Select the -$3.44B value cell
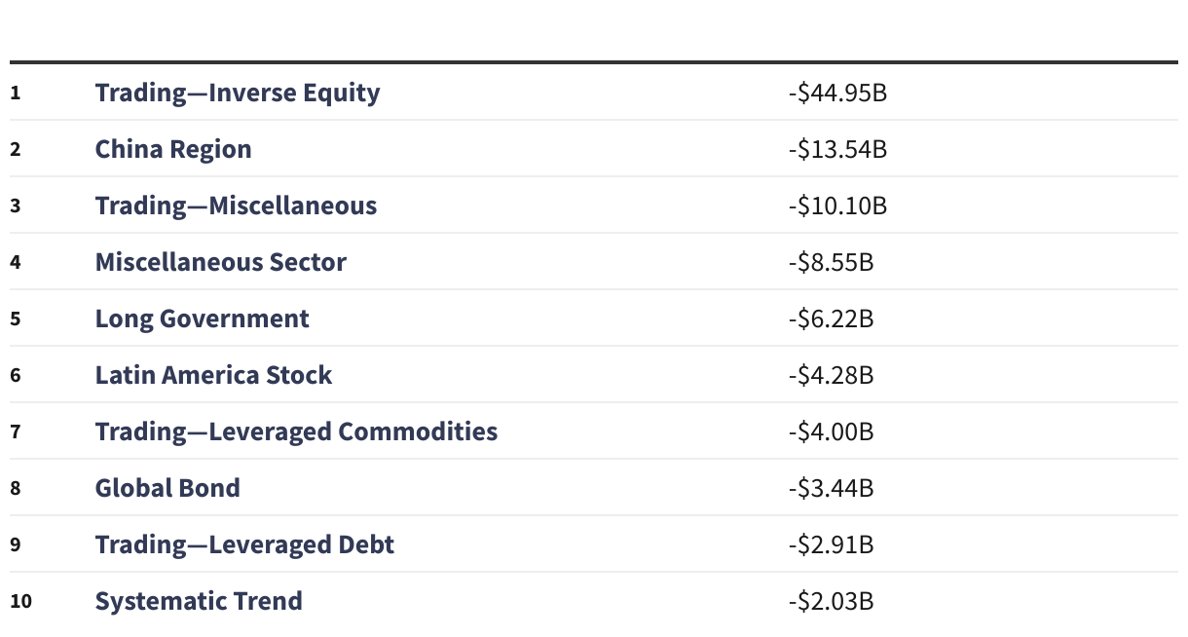1188x637 pixels. (x=831, y=489)
